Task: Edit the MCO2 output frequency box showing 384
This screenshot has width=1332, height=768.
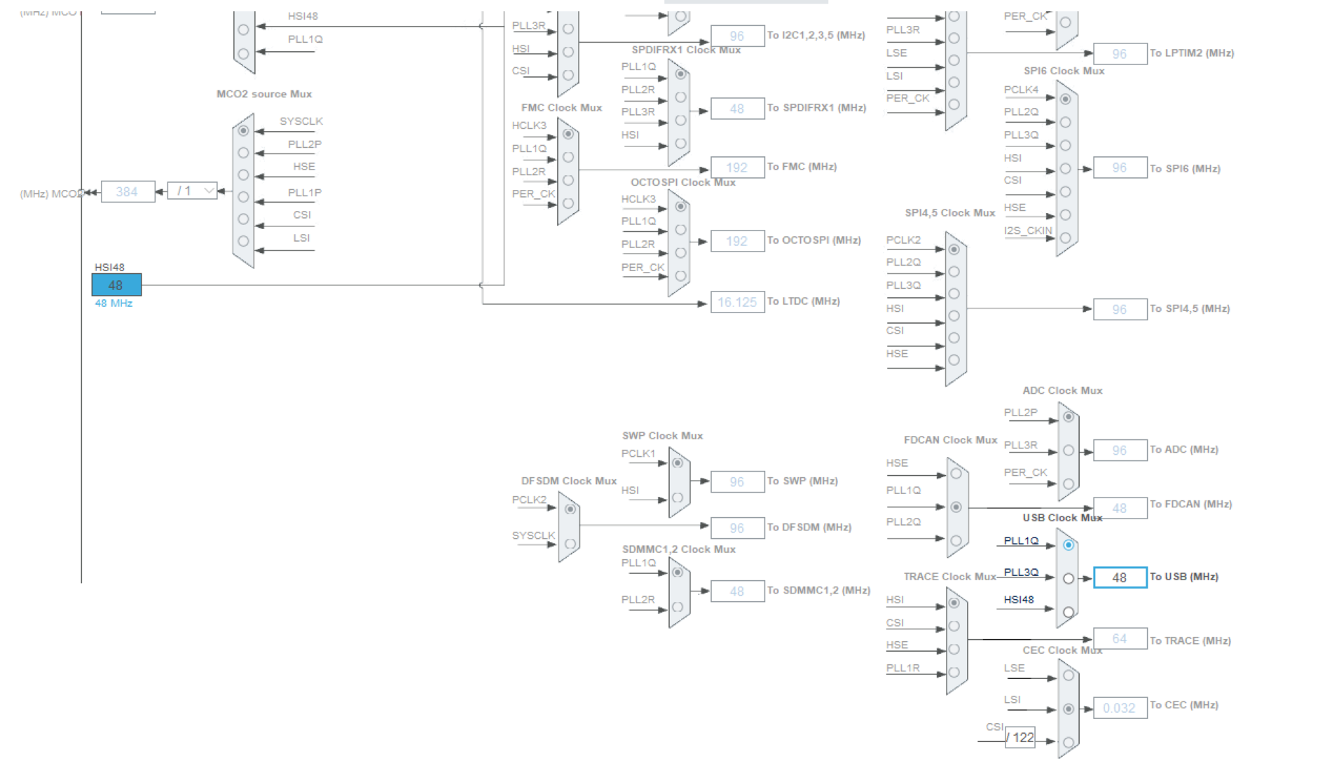Action: pos(129,191)
